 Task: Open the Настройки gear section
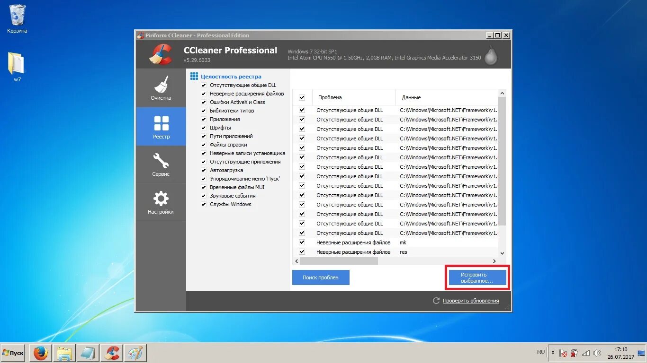point(161,202)
